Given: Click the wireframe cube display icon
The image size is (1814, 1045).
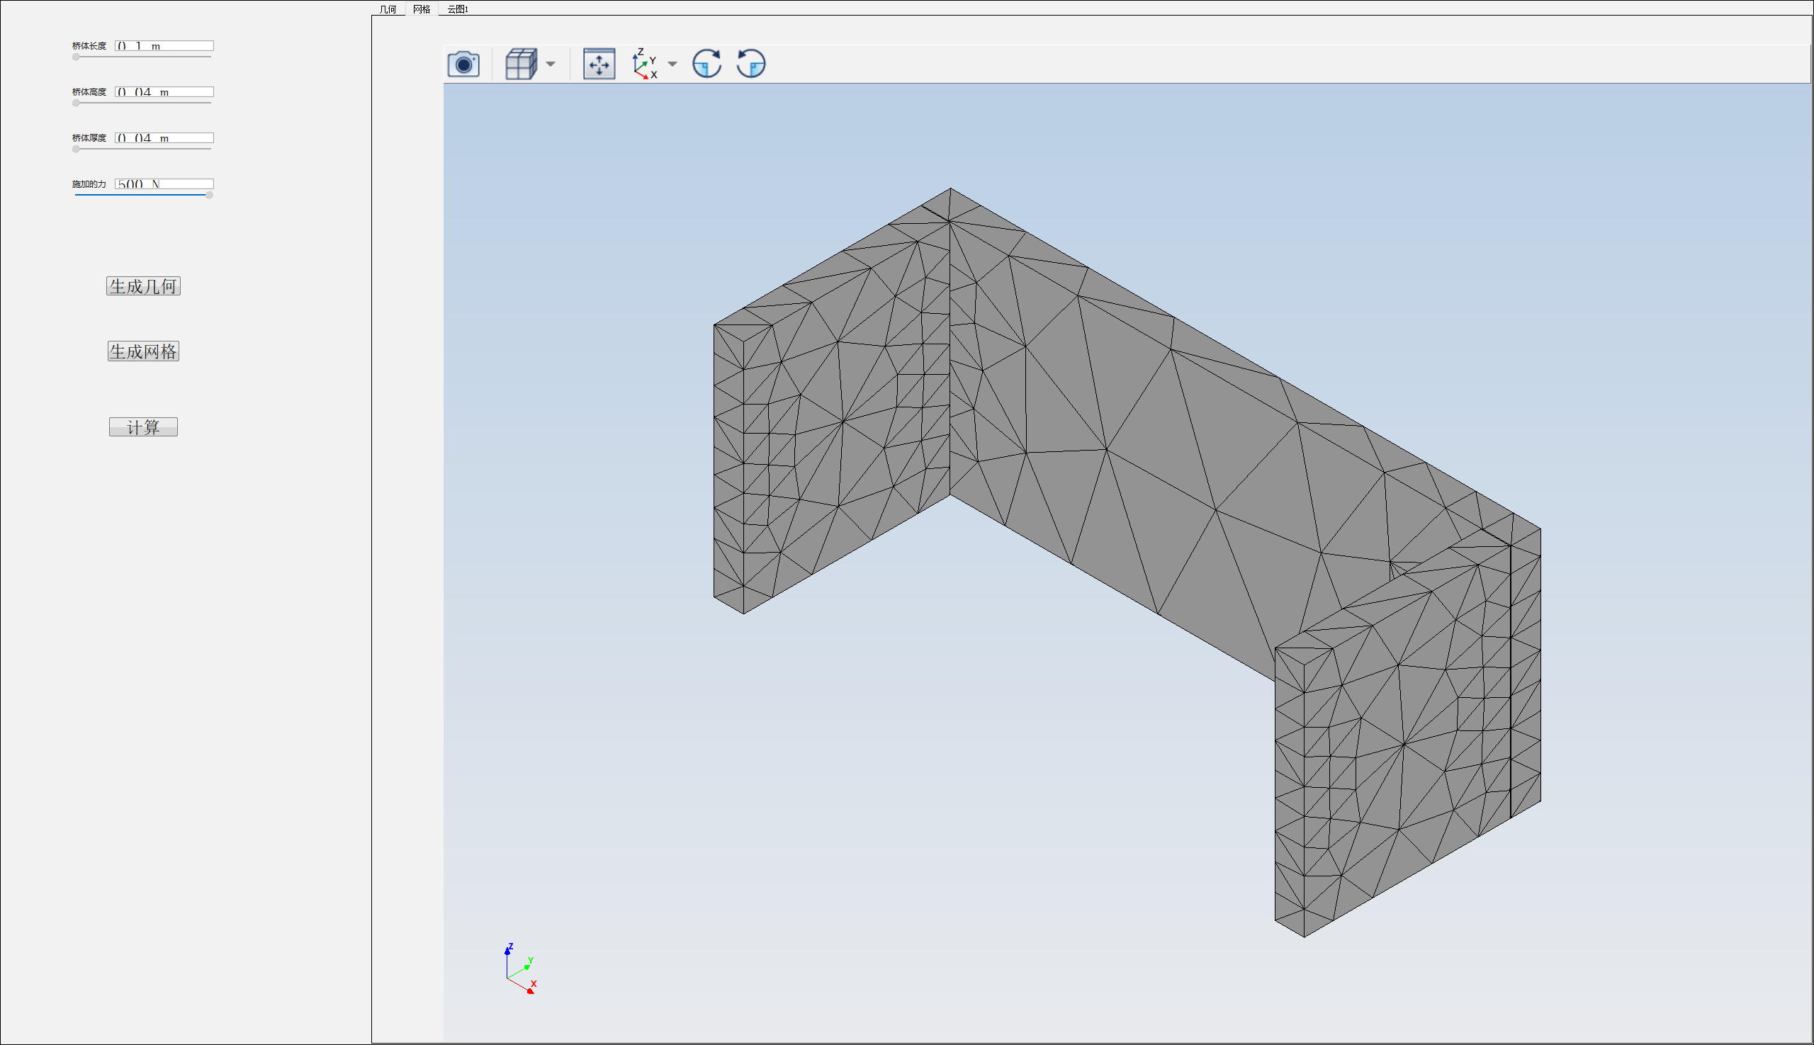Looking at the screenshot, I should (521, 64).
